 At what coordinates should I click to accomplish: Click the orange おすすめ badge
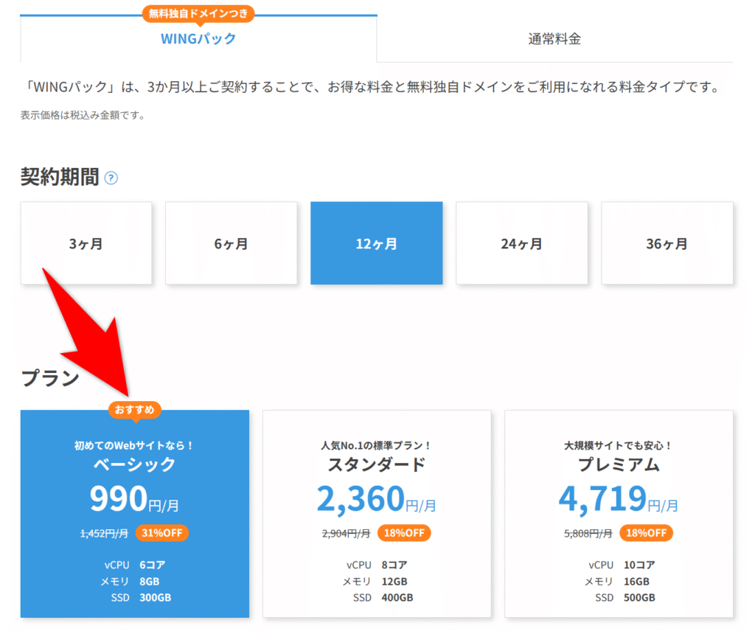[x=134, y=409]
